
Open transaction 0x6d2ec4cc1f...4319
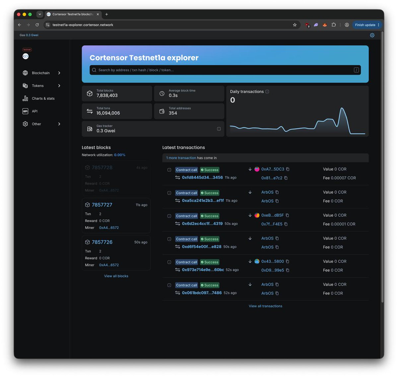202,224
